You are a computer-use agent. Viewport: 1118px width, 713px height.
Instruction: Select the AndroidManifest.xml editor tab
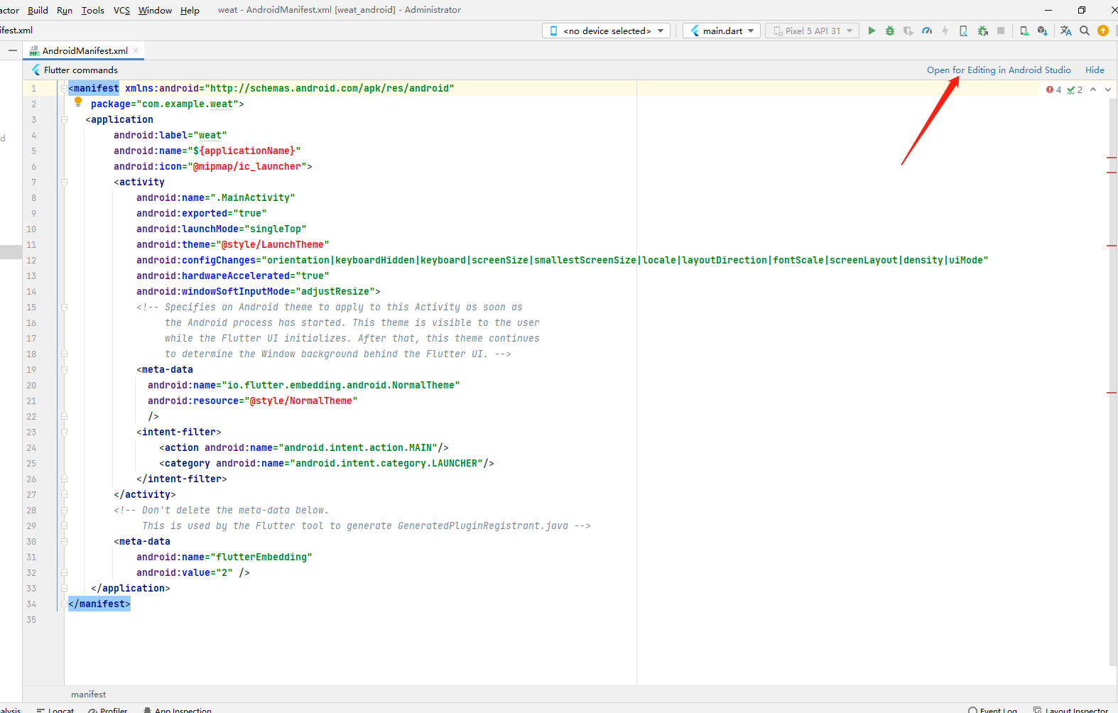coord(85,50)
